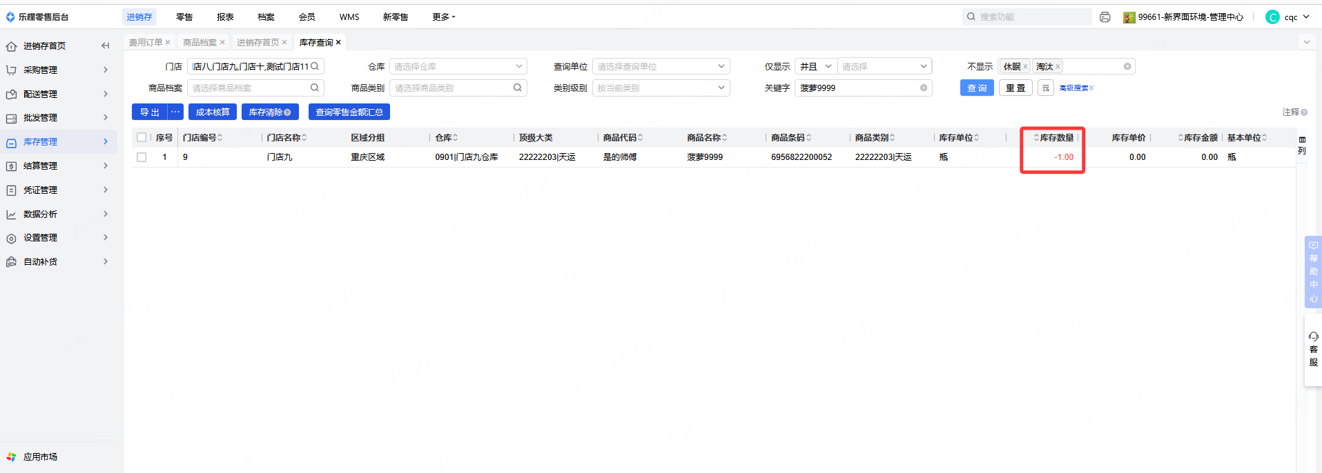Expand the tab list chevron at right
The width and height of the screenshot is (1322, 473).
1306,43
